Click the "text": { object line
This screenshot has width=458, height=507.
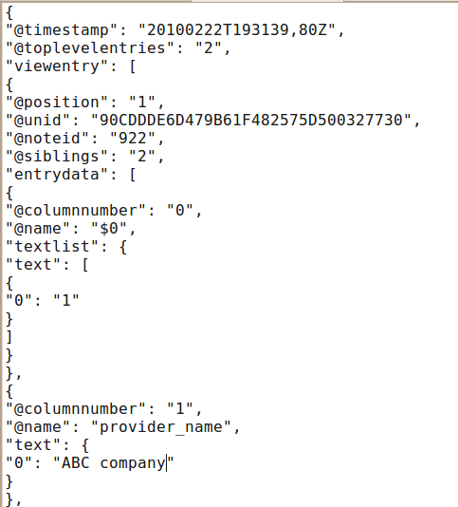point(47,445)
